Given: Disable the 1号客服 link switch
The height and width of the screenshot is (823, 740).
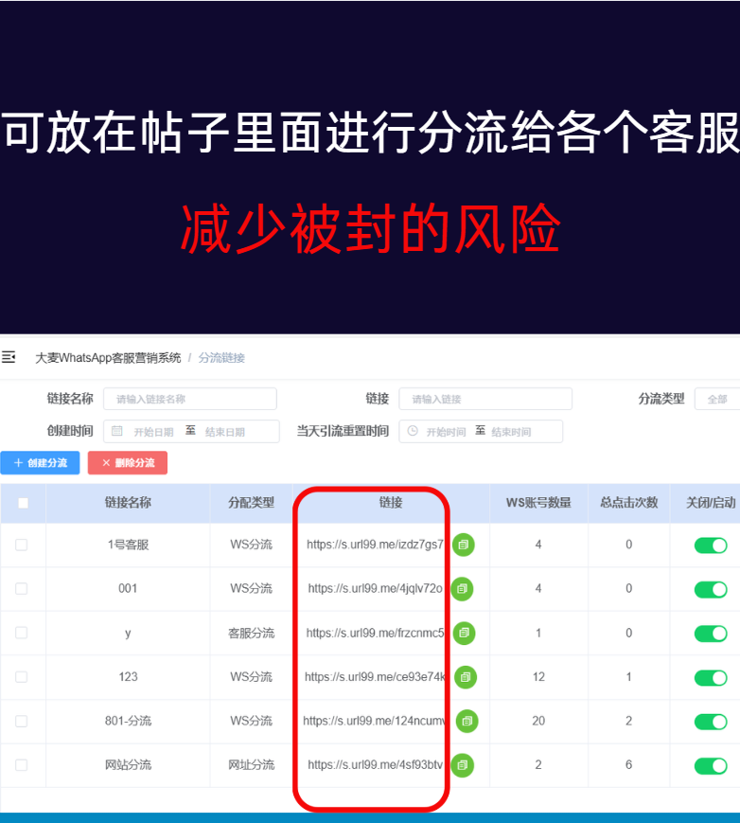Looking at the screenshot, I should pos(711,546).
